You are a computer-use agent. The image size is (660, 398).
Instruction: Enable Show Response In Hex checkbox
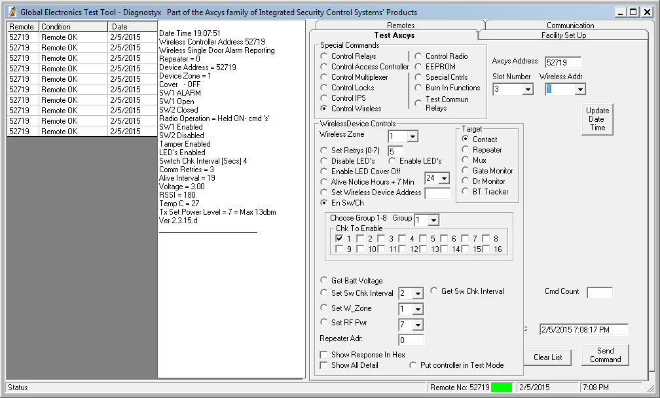point(323,355)
